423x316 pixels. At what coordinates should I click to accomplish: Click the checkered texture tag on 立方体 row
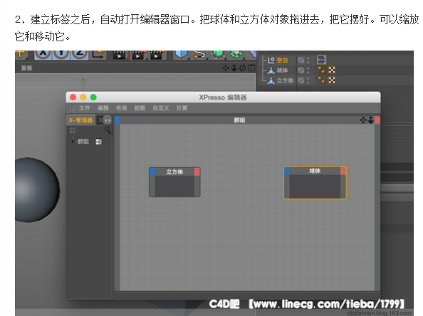pyautogui.click(x=332, y=80)
